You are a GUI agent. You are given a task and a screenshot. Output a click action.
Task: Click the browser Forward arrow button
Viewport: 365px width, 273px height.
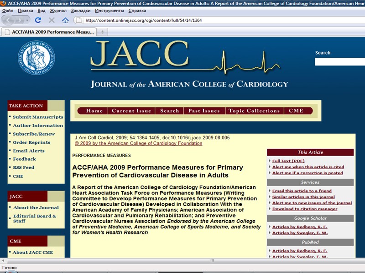click(x=20, y=20)
